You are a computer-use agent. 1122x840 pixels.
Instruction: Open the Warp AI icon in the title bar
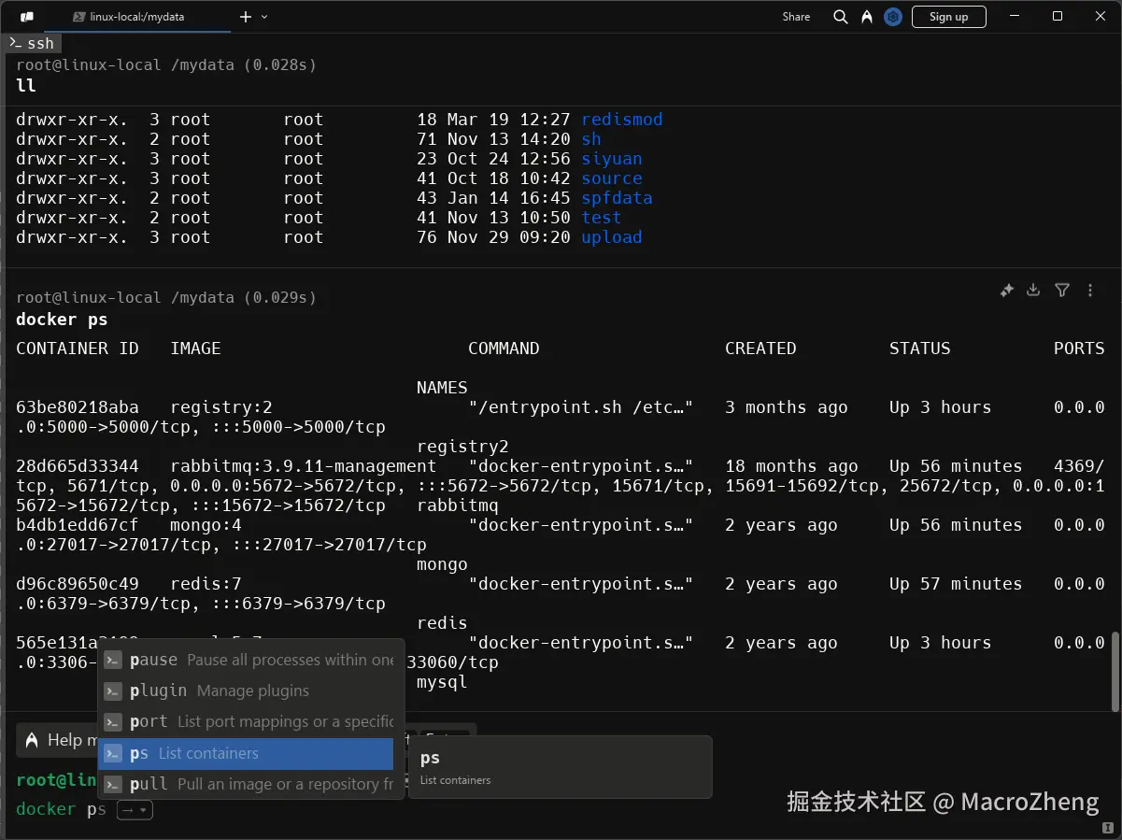pos(867,17)
